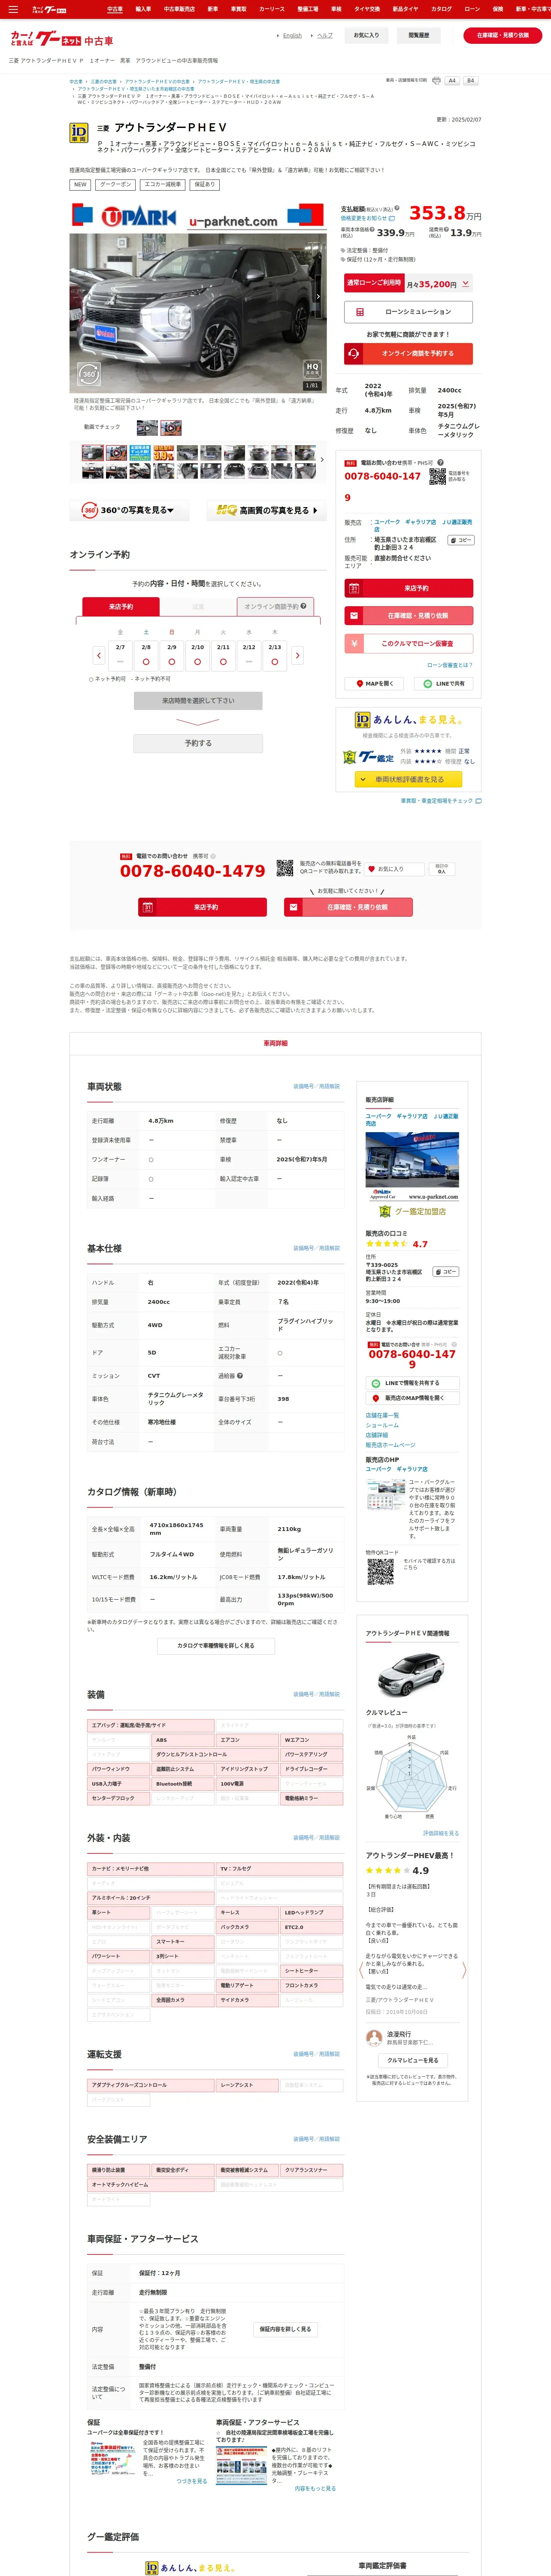Image resolution: width=551 pixels, height=2576 pixels.
Task: Expand the 月々35,200円 loan chevron
Action: tap(466, 283)
